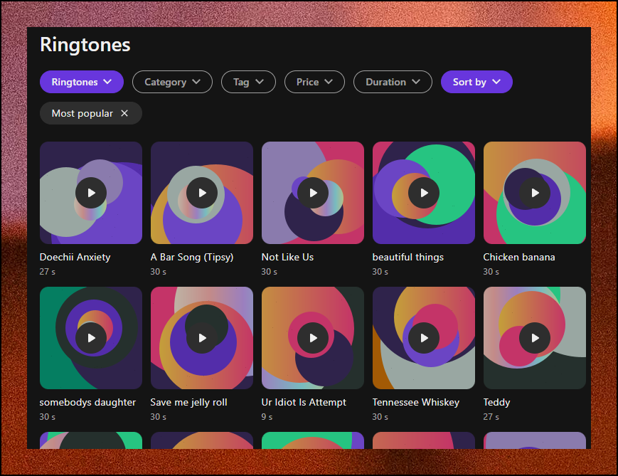Click the 30 s duration under Tennessee Whiskey
This screenshot has width=618, height=476.
[x=380, y=417]
